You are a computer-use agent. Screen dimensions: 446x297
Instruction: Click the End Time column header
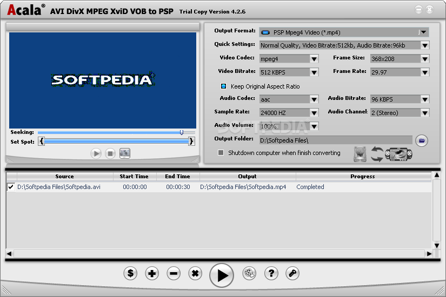(178, 177)
